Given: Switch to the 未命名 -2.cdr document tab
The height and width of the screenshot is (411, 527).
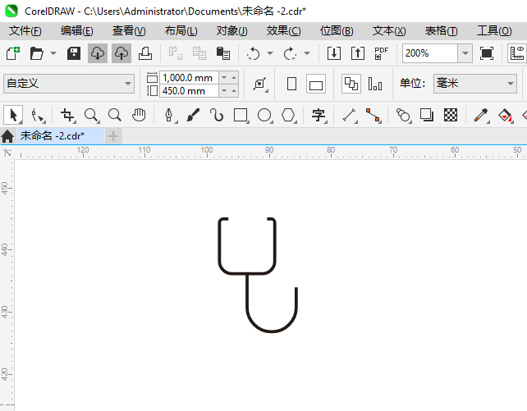Looking at the screenshot, I should click(61, 136).
